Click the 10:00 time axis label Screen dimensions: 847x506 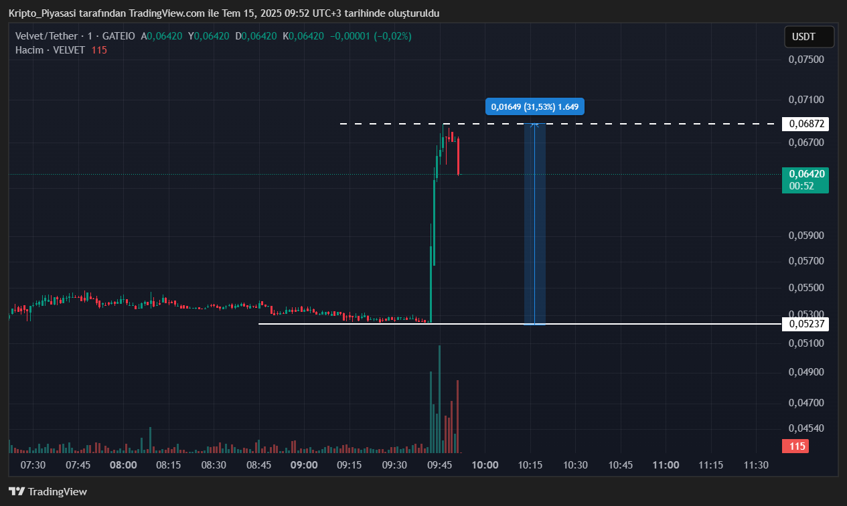pyautogui.click(x=485, y=465)
